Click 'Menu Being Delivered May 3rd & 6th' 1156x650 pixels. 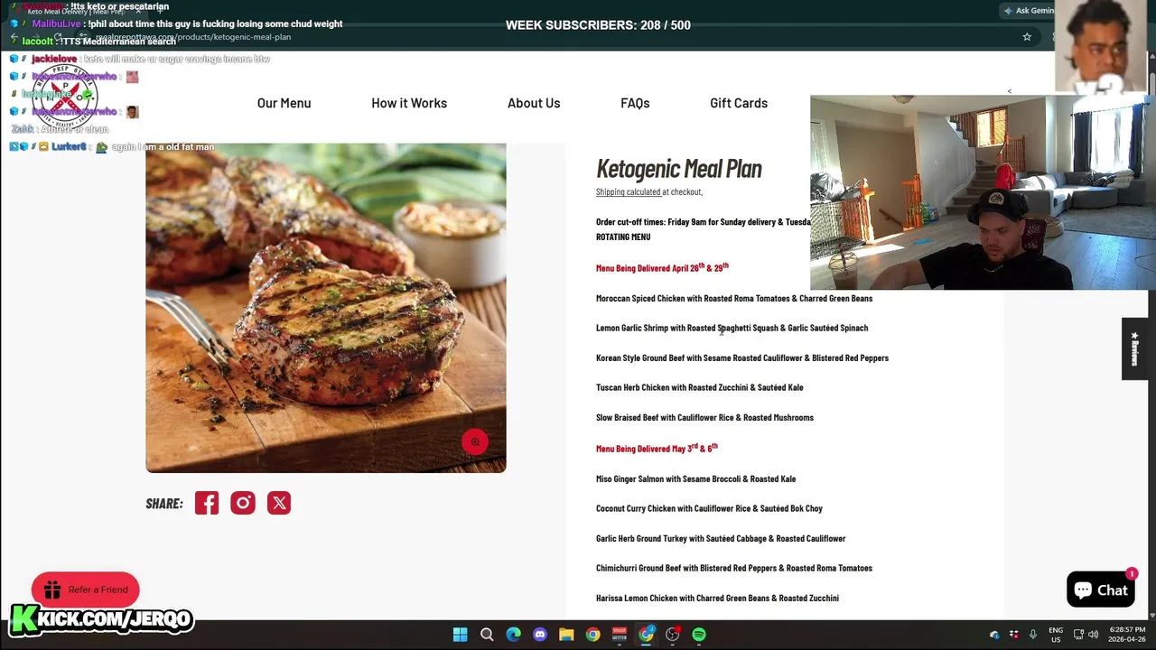(x=657, y=448)
